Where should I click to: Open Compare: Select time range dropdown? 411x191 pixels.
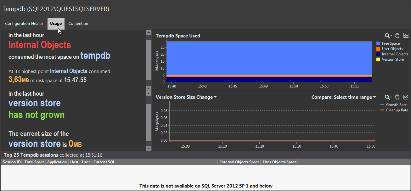[x=344, y=97]
